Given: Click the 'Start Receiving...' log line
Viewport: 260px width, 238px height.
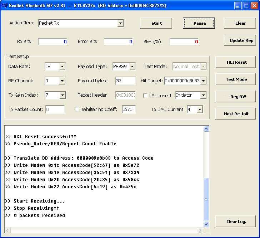Looking at the screenshot, I should pyautogui.click(x=35, y=201).
